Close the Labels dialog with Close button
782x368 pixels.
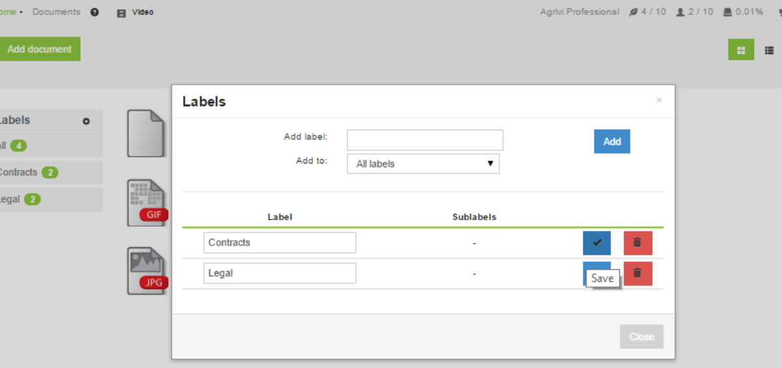(x=641, y=337)
